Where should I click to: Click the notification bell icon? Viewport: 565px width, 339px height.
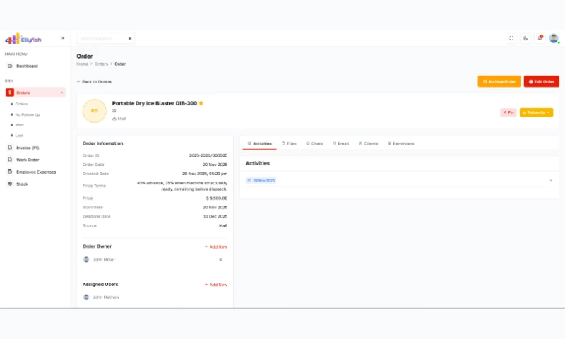tap(540, 38)
